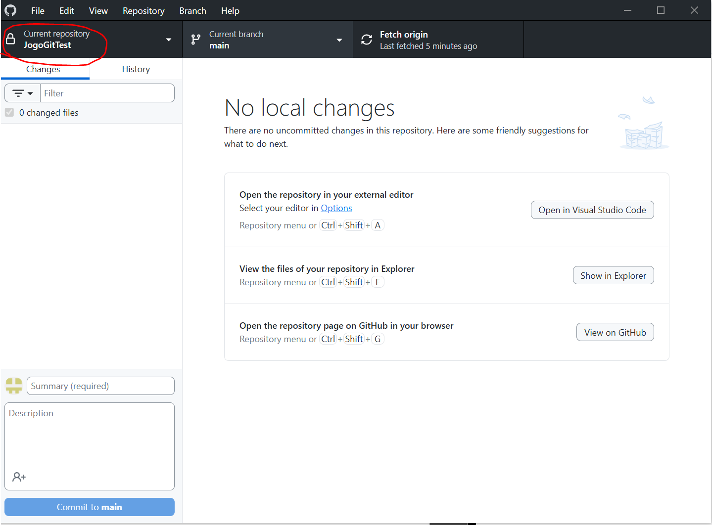The height and width of the screenshot is (525, 712).
Task: Open the Repository menu
Action: pos(143,10)
